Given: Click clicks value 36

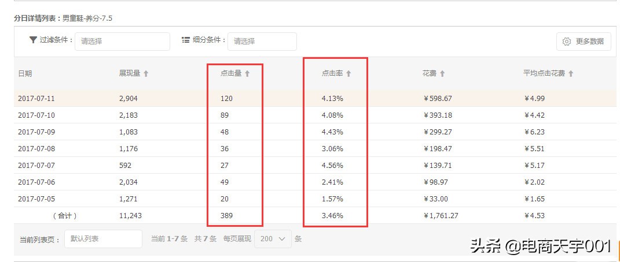Looking at the screenshot, I should [225, 149].
